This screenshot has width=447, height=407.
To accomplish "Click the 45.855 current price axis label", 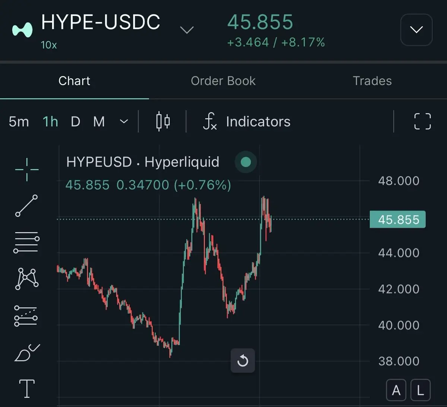I will [397, 220].
